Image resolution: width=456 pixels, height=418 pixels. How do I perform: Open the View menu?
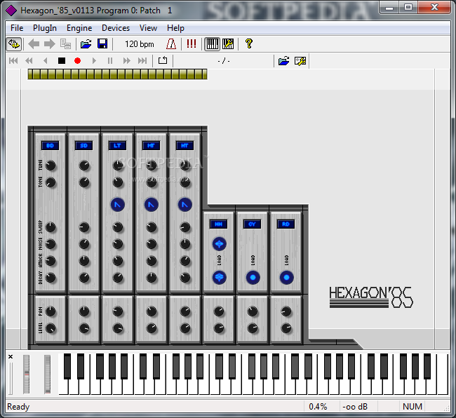pos(148,28)
